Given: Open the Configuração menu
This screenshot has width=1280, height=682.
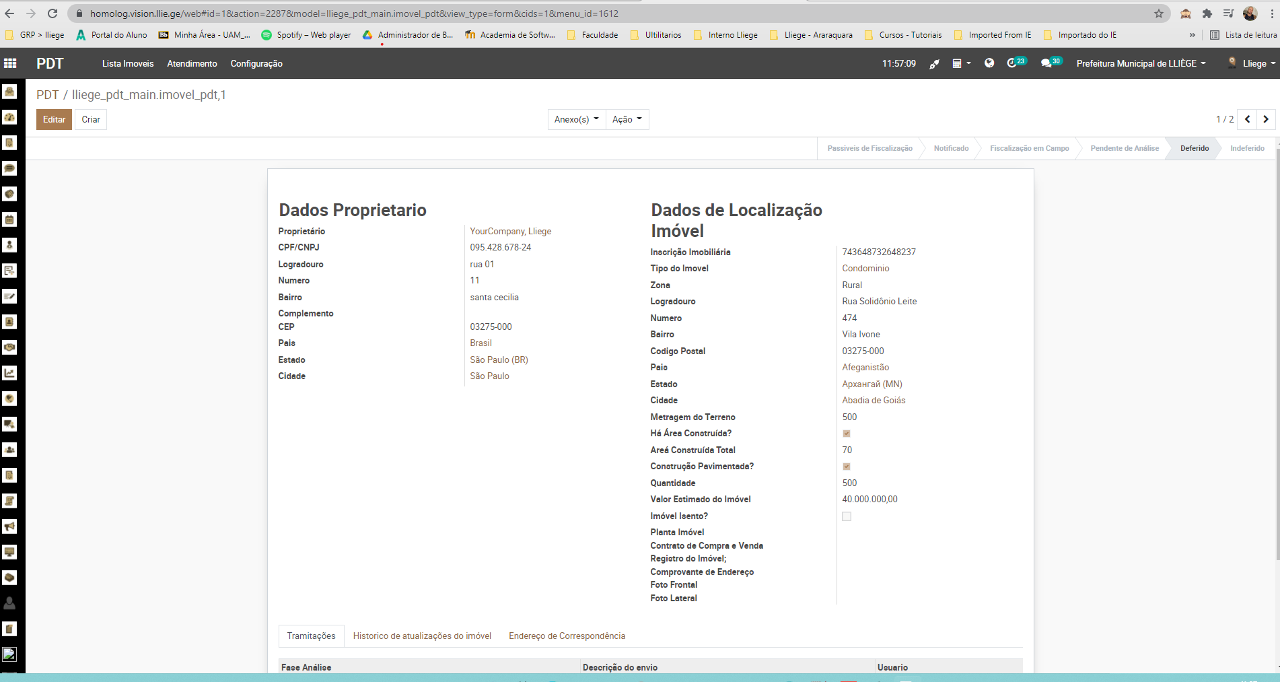Looking at the screenshot, I should (x=256, y=63).
